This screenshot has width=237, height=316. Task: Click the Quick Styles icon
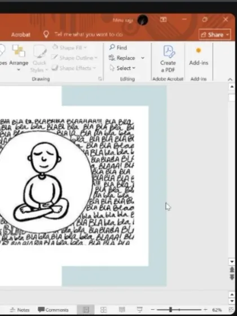40,51
